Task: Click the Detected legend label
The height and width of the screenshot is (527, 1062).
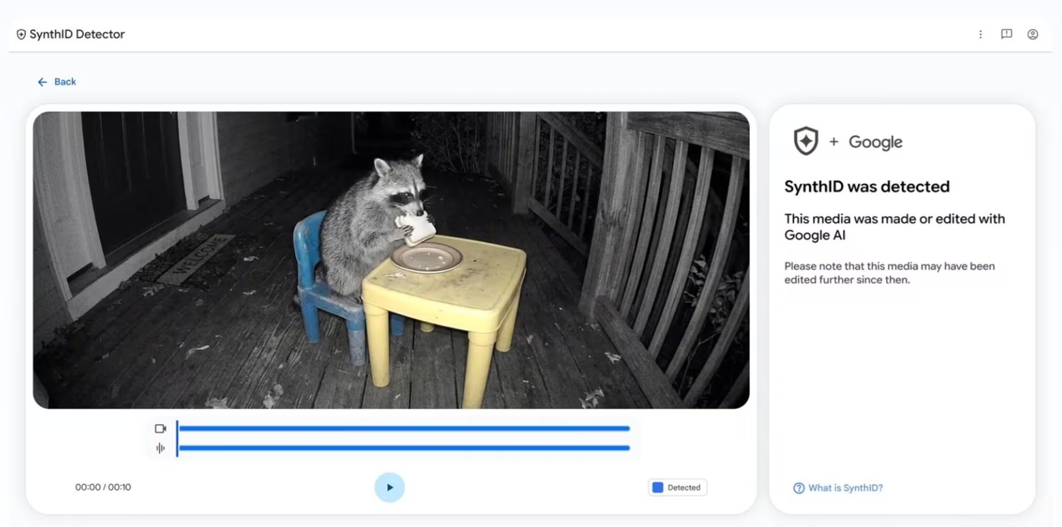Action: [x=684, y=487]
